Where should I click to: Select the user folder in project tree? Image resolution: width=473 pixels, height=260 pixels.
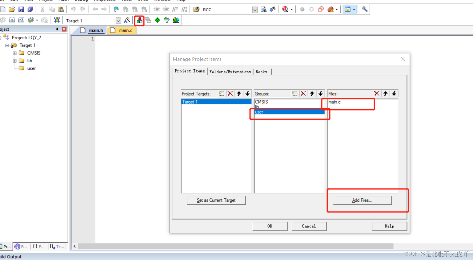click(31, 68)
